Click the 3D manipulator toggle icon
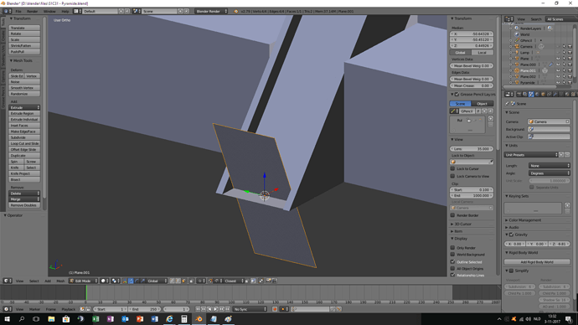This screenshot has height=325, width=578. pyautogui.click(x=125, y=281)
